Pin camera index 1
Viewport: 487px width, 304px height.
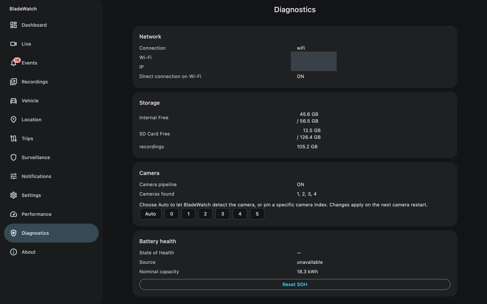[x=188, y=214]
